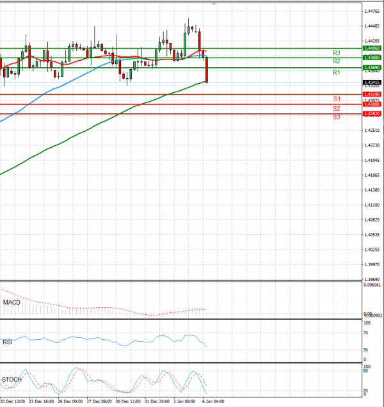Screen dimensions: 384x407
Task: Click the 1.40255 price axis value
Action: click(372, 250)
